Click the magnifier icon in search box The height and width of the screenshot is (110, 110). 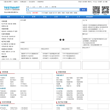(x=28, y=10)
